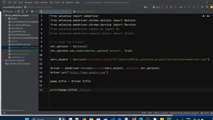Select geckodriver.log in project tree
Viewport: 213px width, 120px height.
(17, 31)
